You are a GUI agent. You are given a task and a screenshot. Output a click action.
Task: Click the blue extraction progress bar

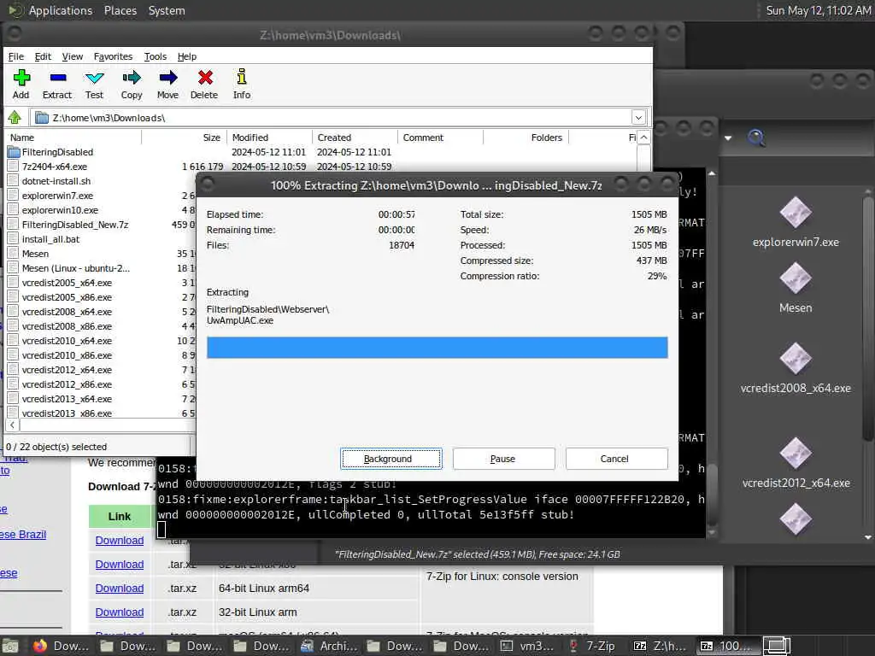click(x=437, y=347)
